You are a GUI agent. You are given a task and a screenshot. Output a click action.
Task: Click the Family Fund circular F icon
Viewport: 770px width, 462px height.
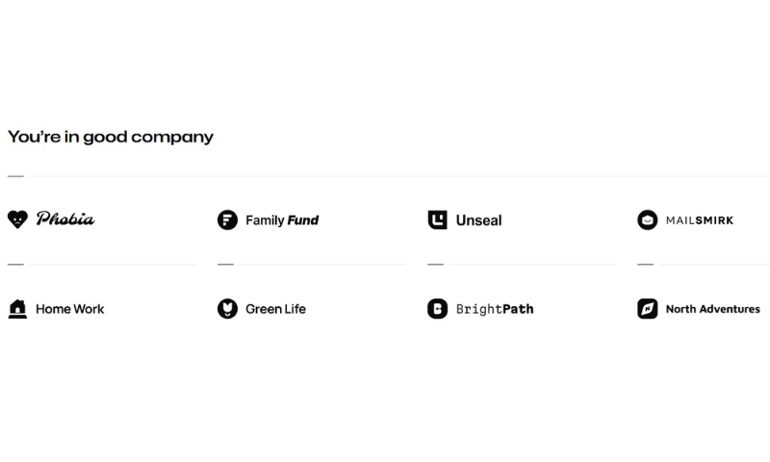pos(227,220)
